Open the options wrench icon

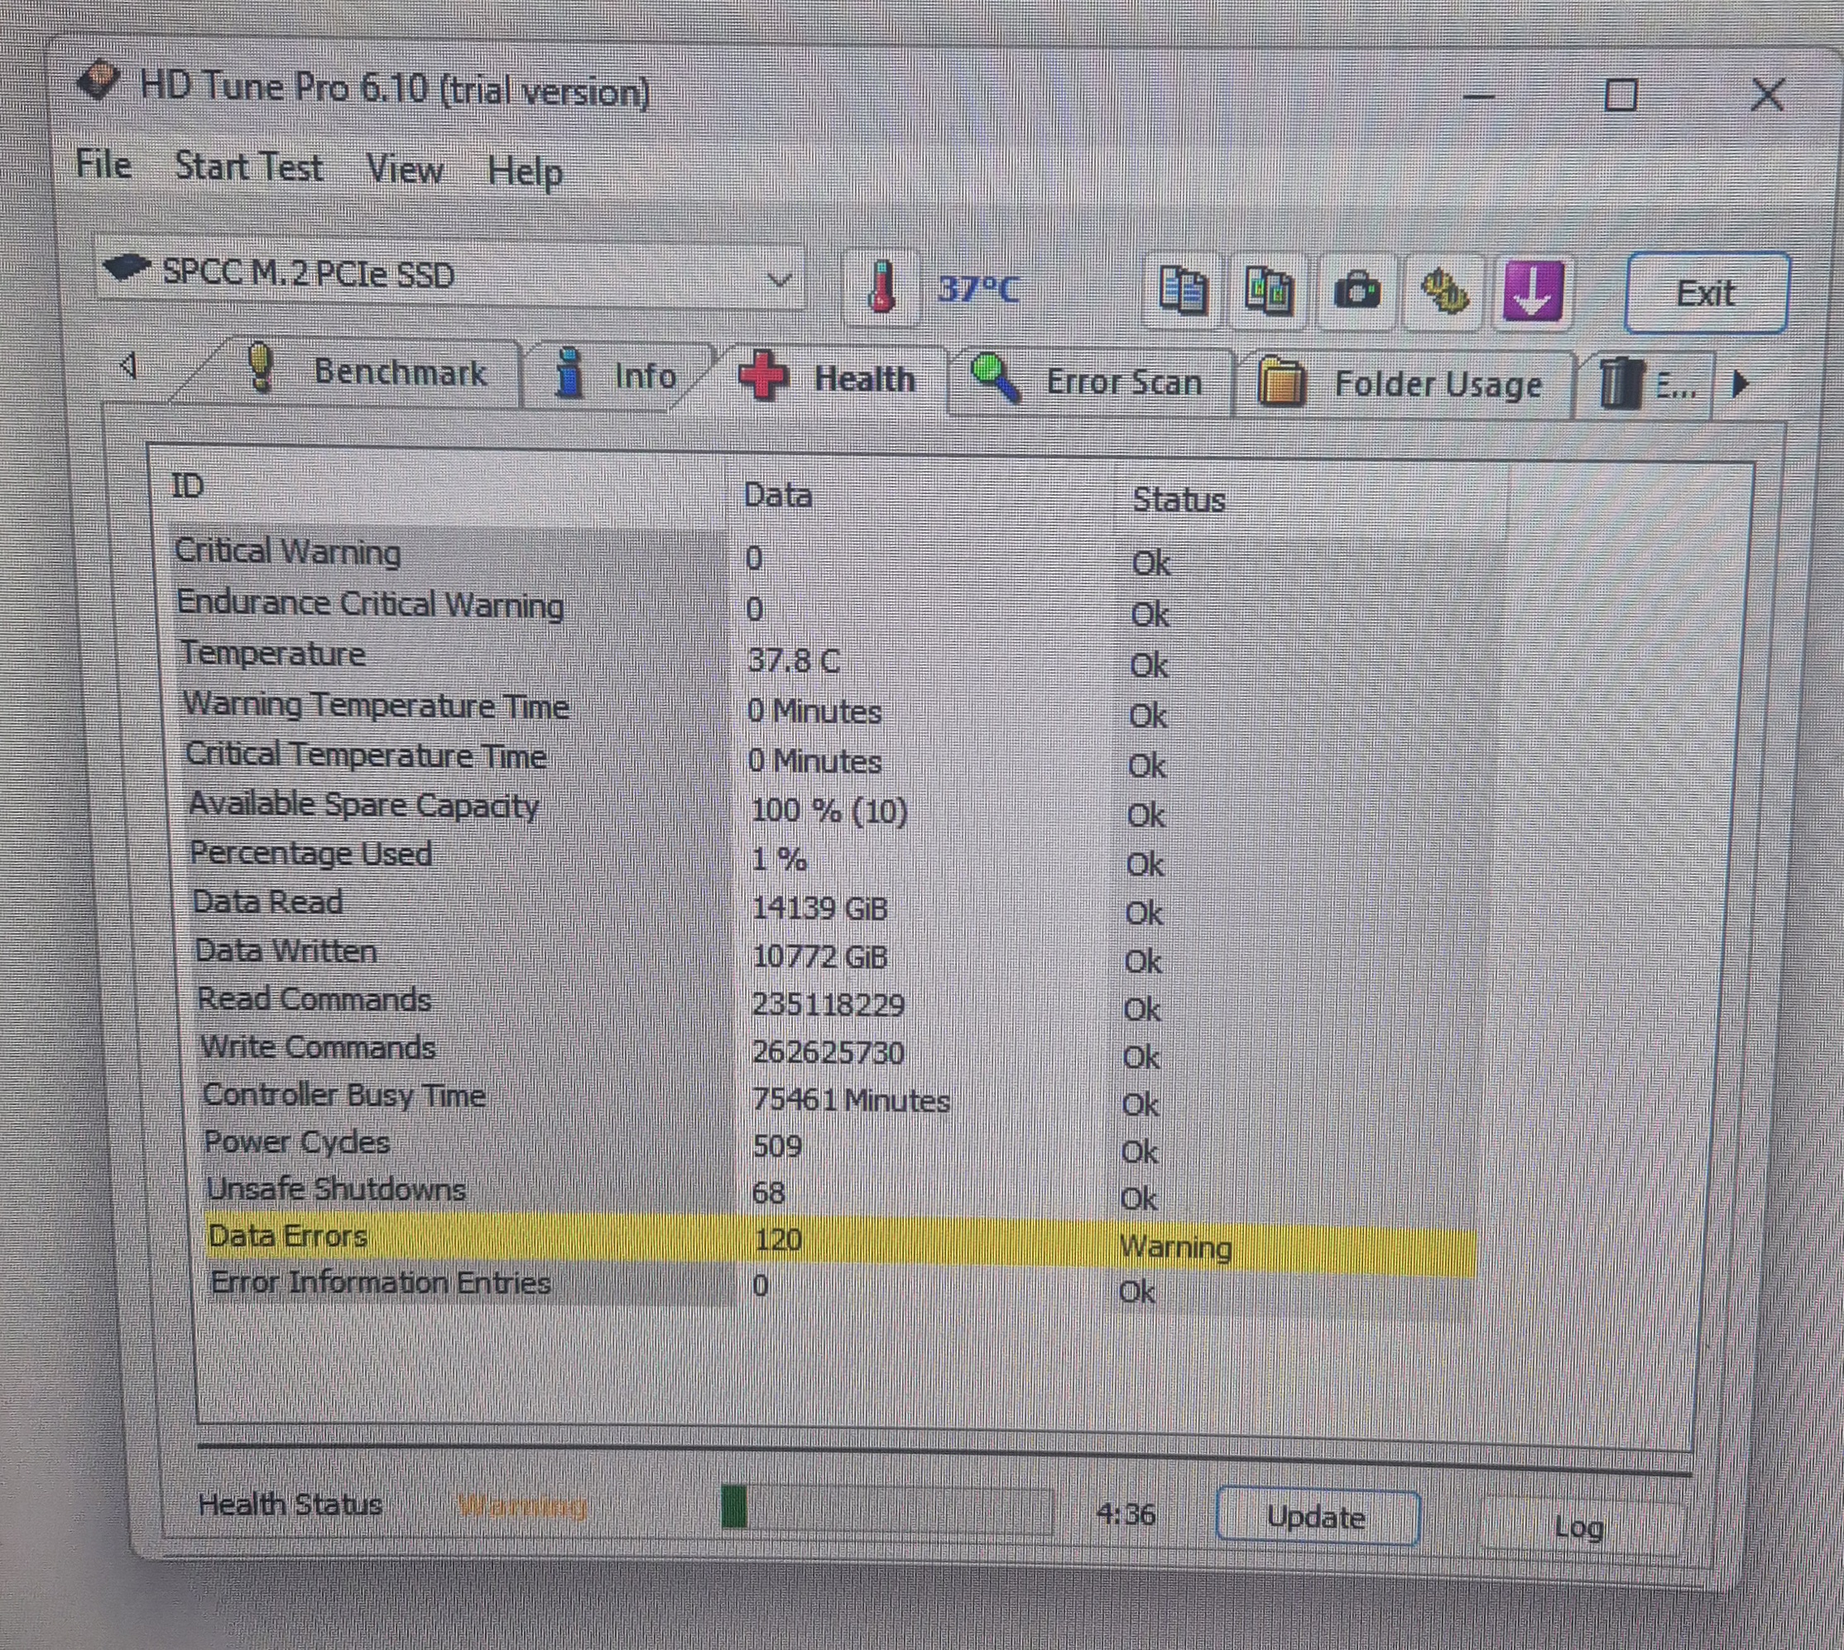coord(1443,292)
